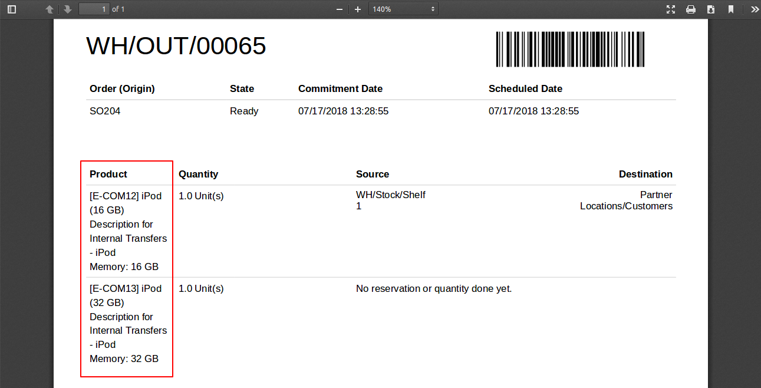This screenshot has height=388, width=761.
Task: Switch to presentation mode
Action: pyautogui.click(x=671, y=9)
